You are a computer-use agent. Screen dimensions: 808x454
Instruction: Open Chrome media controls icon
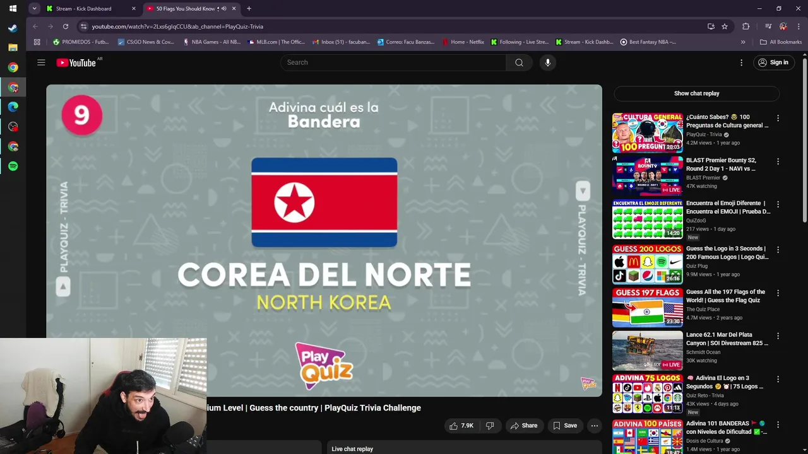768,26
